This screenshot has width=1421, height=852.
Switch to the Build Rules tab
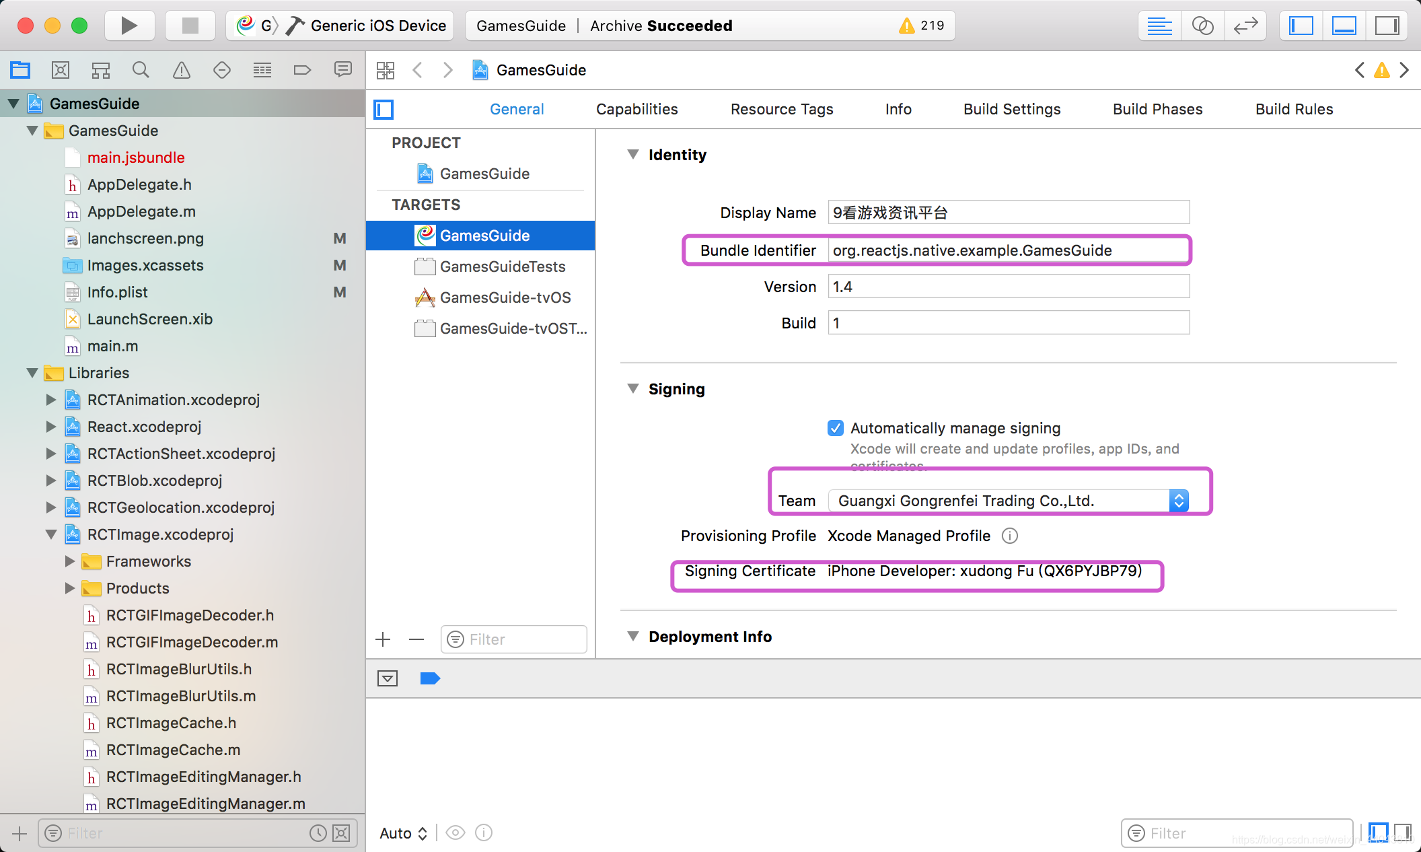tap(1294, 109)
